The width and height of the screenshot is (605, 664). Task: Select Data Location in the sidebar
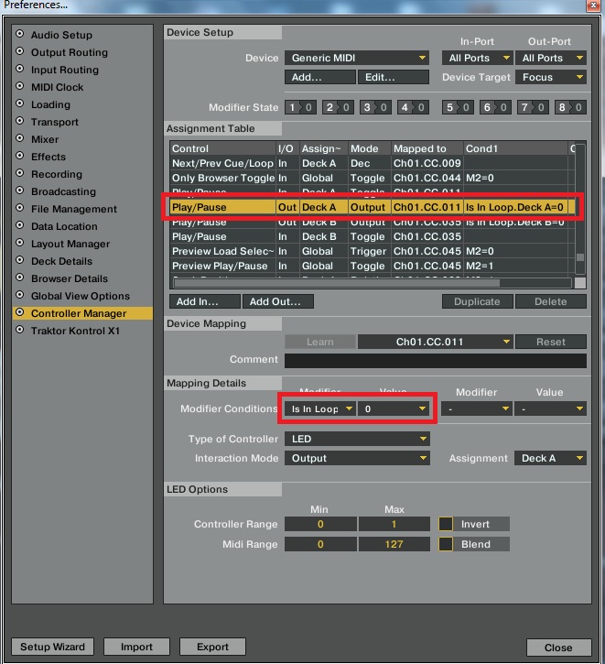(64, 225)
